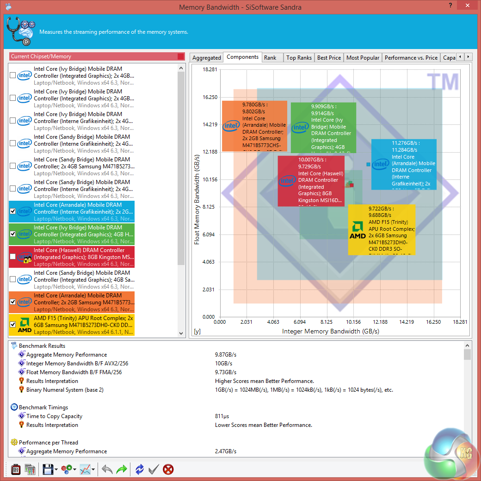
Task: Save results with the floppy disk icon
Action: (x=48, y=469)
